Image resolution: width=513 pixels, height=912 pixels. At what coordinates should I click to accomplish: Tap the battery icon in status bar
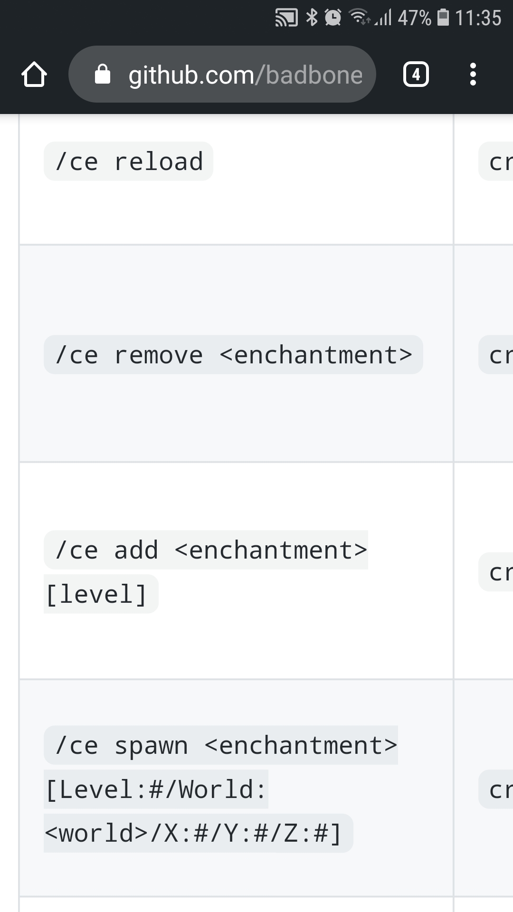[x=443, y=18]
